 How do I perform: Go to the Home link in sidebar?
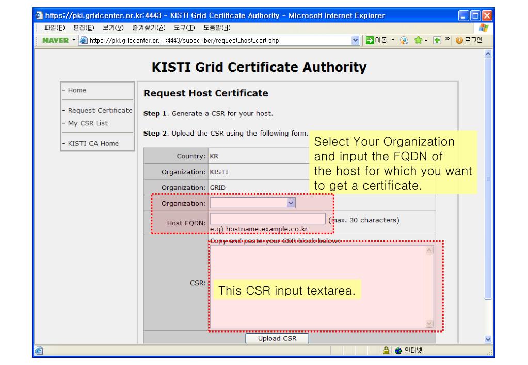coord(77,90)
